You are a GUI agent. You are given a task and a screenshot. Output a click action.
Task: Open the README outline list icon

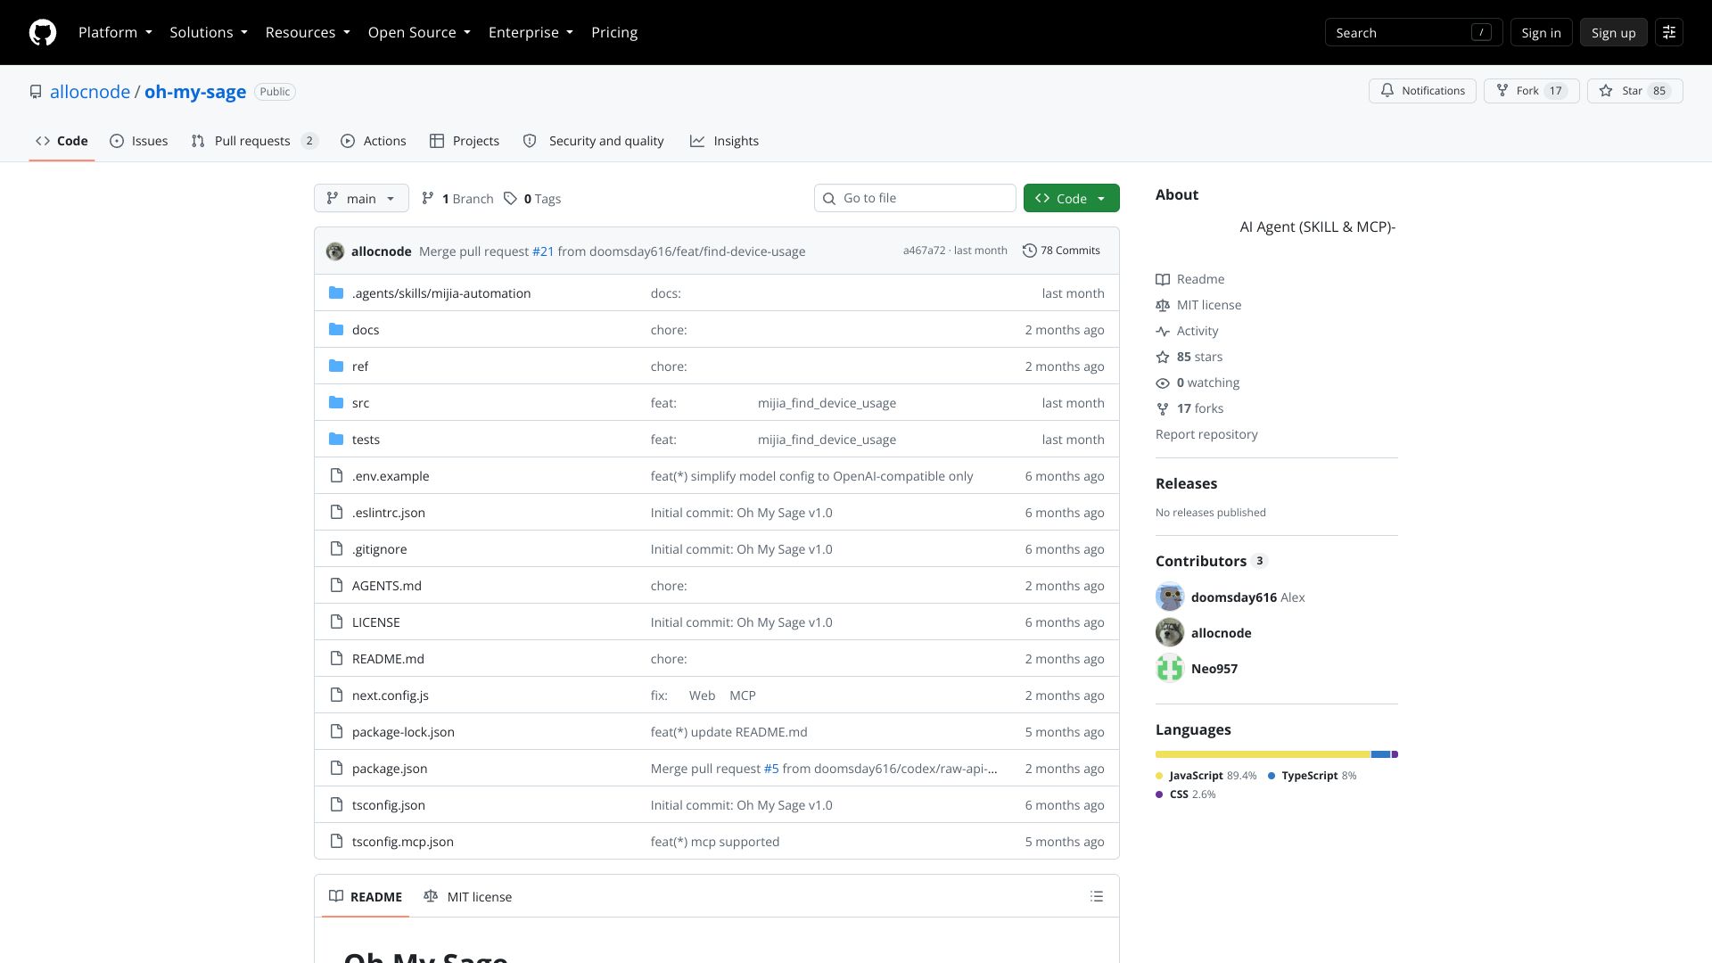pyautogui.click(x=1097, y=897)
